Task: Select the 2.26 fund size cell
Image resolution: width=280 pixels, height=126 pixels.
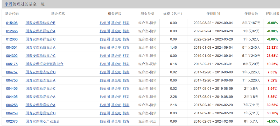Action: tap(173, 97)
